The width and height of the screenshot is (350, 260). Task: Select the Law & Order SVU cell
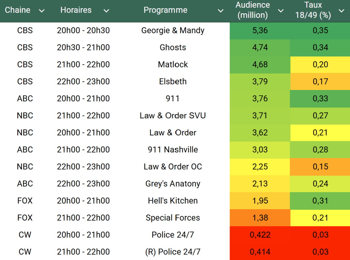pyautogui.click(x=173, y=116)
